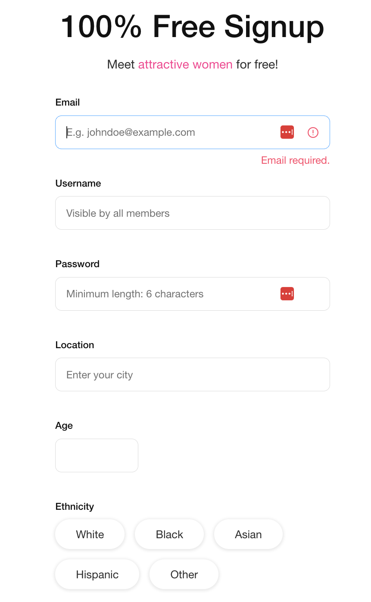Click the LastPass icon in the Email field
The height and width of the screenshot is (602, 371).
click(287, 132)
